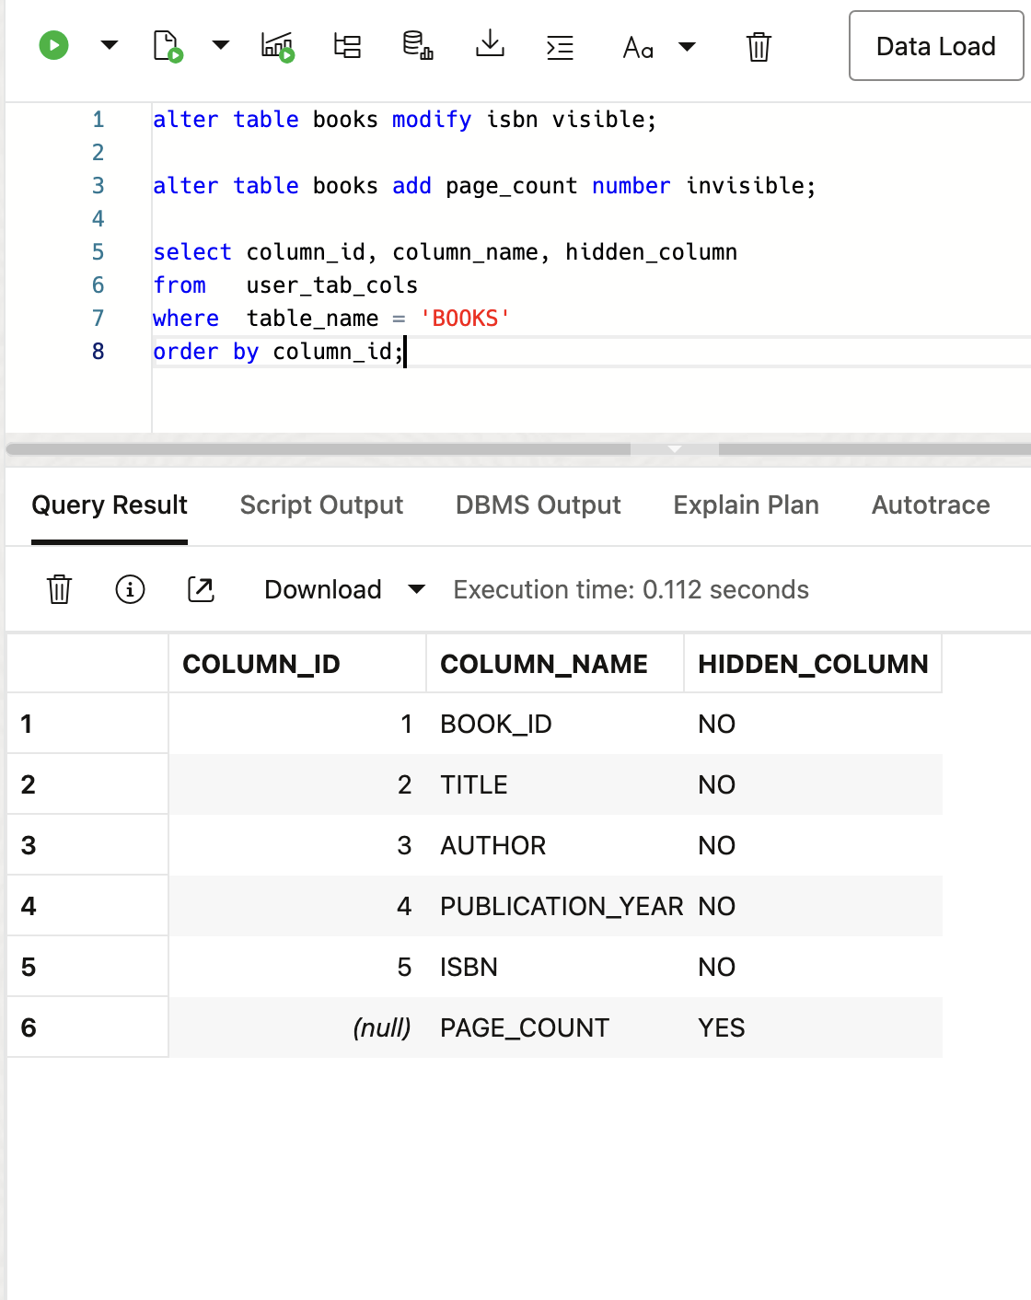Click the editor horizontal scrollbar
This screenshot has width=1031, height=1300.
pos(318,449)
